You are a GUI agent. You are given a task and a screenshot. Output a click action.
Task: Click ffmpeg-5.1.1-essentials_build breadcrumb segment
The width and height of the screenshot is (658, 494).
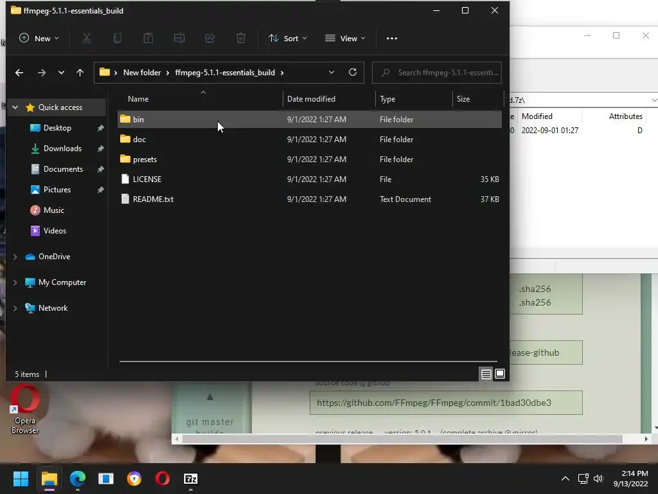click(225, 73)
